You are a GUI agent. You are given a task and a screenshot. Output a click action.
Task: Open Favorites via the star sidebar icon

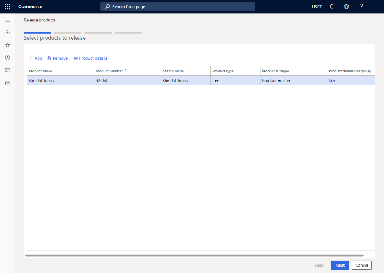pyautogui.click(x=7, y=45)
